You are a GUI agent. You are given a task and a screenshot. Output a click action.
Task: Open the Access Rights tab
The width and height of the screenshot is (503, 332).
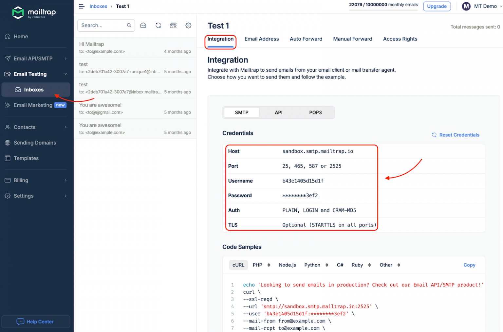click(x=400, y=39)
